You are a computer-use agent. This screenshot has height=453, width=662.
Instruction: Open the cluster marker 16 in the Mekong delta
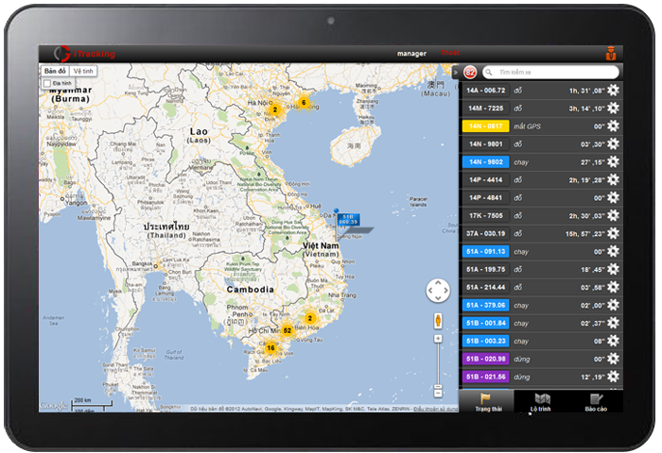(x=270, y=347)
